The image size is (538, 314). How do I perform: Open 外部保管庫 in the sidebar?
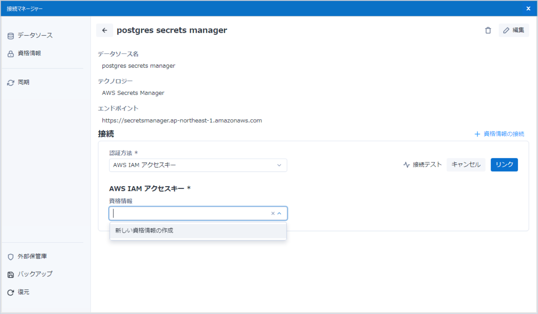[x=27, y=256]
